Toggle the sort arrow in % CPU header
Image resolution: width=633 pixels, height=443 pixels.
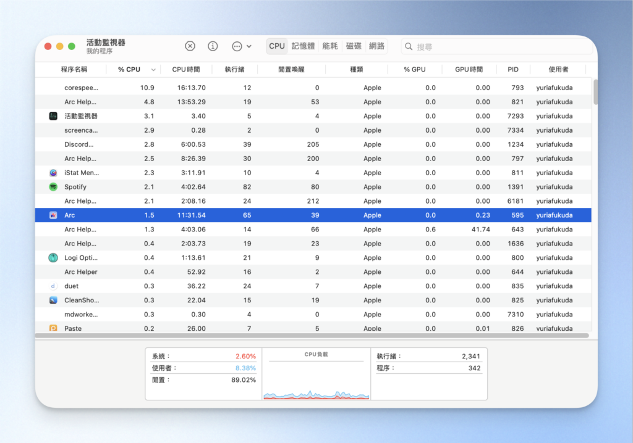click(x=153, y=70)
